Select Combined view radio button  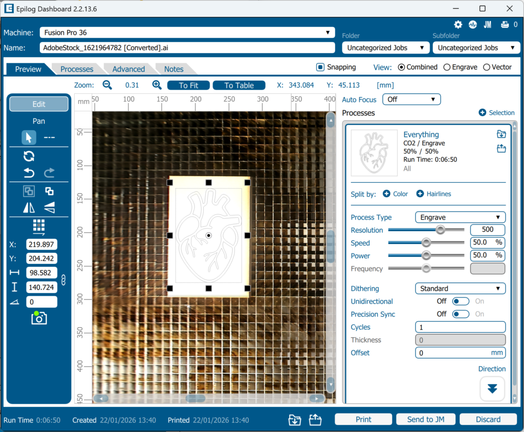(401, 67)
